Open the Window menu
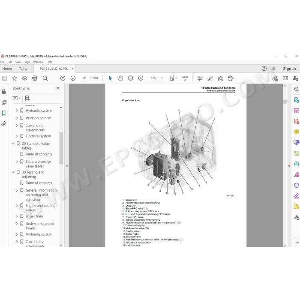The height and width of the screenshot is (300, 300). point(38,62)
